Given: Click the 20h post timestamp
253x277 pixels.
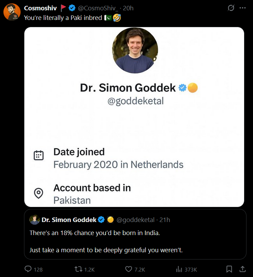Looking at the screenshot, I should 128,8.
